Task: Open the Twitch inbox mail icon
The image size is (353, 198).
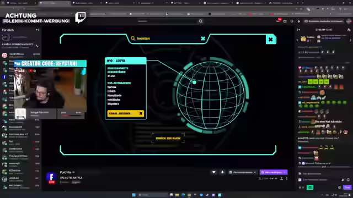Action: pos(285,21)
